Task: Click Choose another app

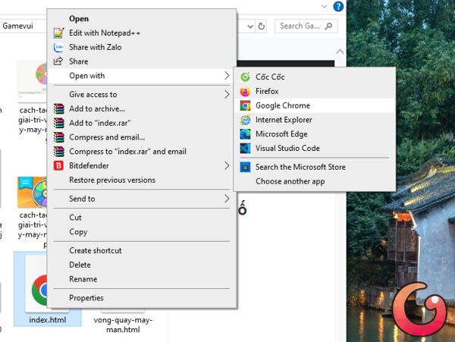Action: point(290,181)
